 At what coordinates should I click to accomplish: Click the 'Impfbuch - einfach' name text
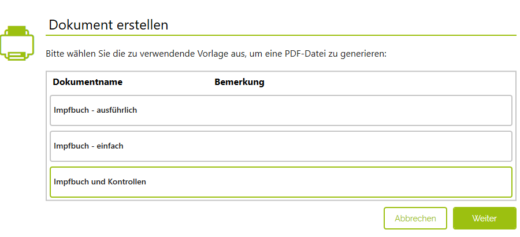click(88, 146)
